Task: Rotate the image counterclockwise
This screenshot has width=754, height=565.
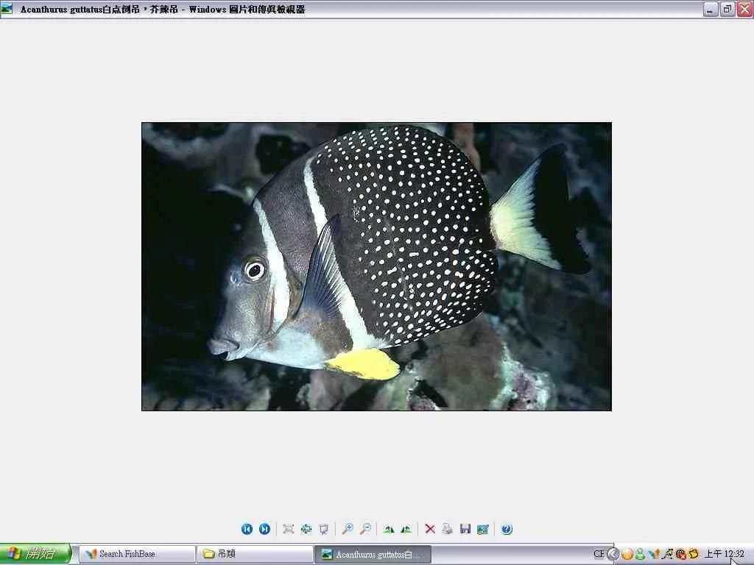Action: point(406,529)
